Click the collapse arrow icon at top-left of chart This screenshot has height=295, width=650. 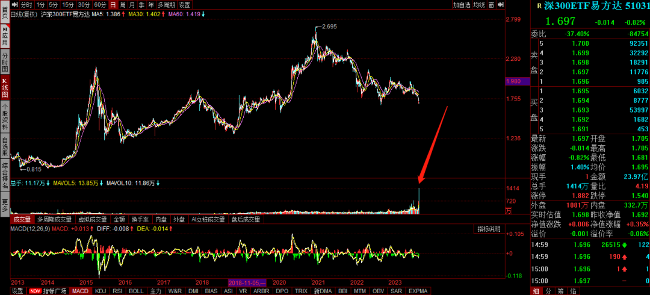point(14,5)
